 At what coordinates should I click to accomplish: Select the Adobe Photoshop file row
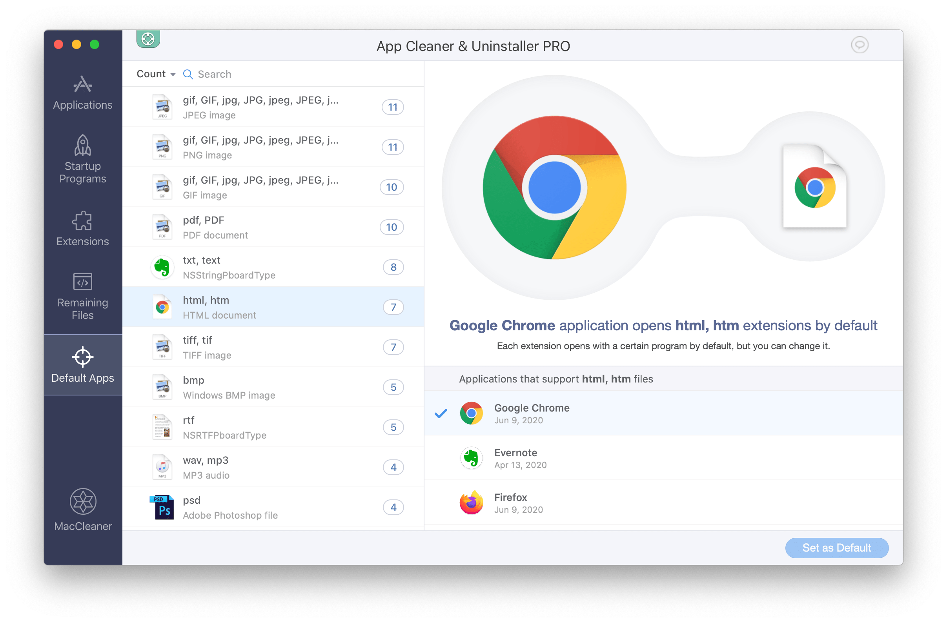point(273,507)
